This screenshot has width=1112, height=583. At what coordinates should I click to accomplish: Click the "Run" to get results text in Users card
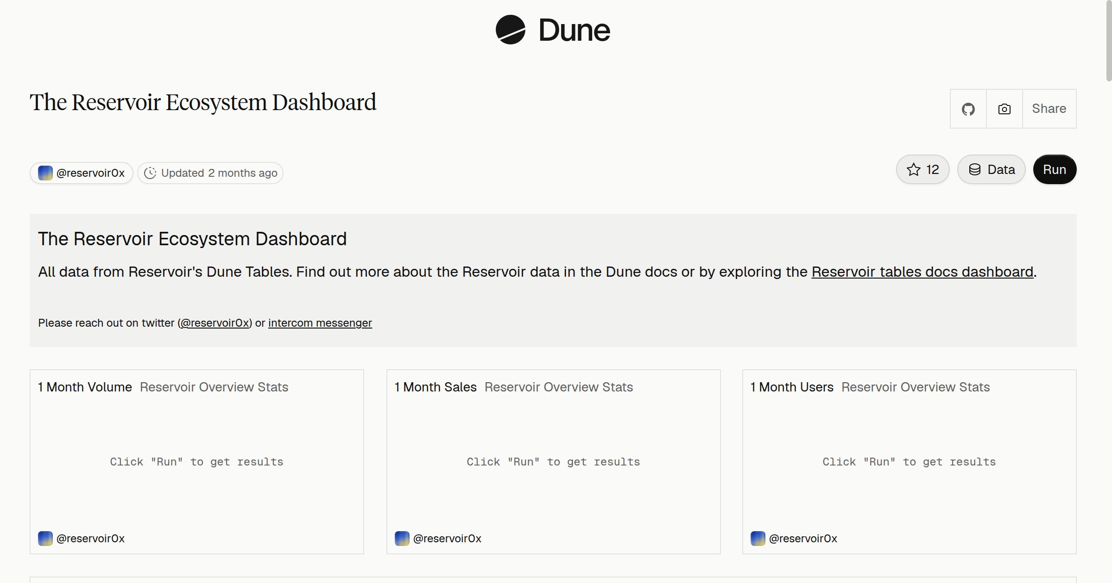coord(909,462)
